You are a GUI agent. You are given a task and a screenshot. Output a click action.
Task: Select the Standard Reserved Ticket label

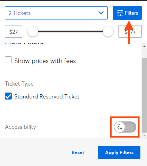[x=47, y=96]
